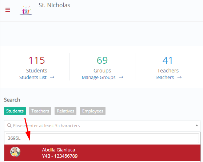Click the arrow beside Teachers link
This screenshot has height=162, width=203.
point(179,78)
